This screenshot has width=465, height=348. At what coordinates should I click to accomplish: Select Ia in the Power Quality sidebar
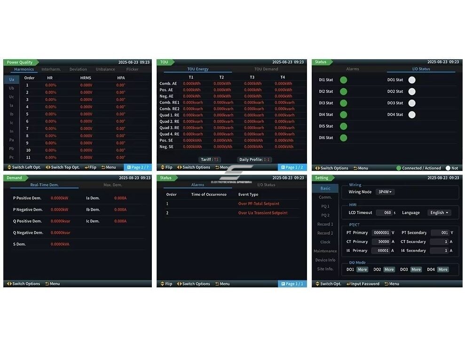[x=12, y=106]
